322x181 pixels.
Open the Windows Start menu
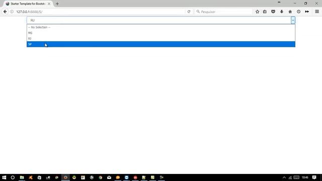(4, 177)
